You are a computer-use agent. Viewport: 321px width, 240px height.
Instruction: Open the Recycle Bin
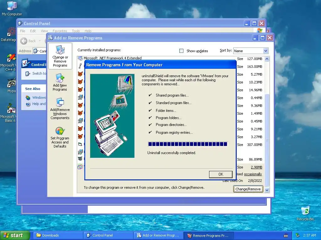pyautogui.click(x=305, y=213)
